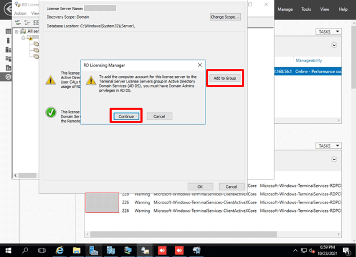Open the notification center icon
This screenshot has height=257, width=356.
tap(346, 251)
